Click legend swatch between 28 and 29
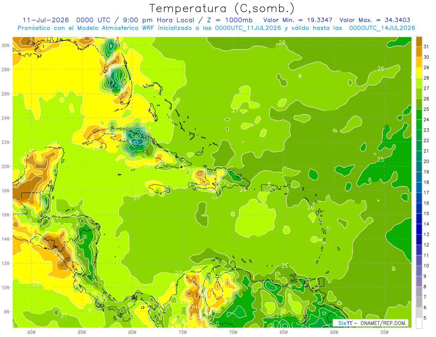 pyautogui.click(x=419, y=73)
